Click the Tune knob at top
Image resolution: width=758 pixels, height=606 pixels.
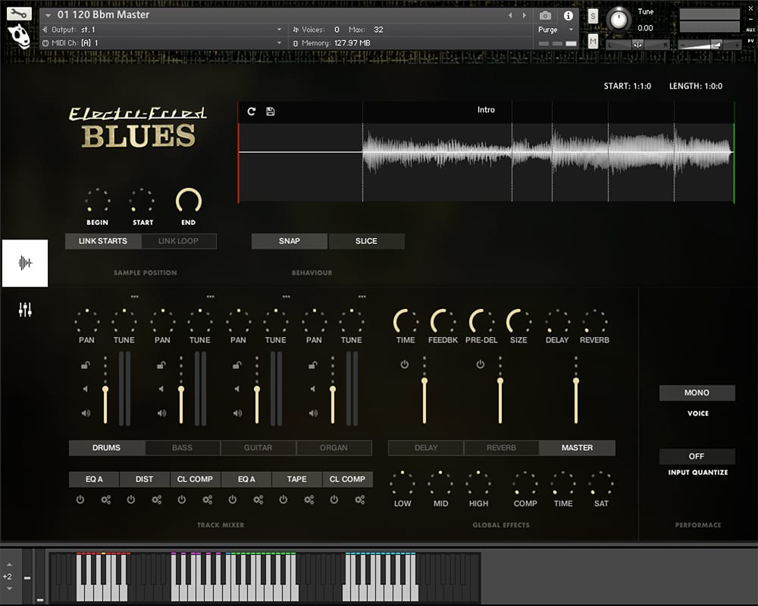(x=619, y=19)
